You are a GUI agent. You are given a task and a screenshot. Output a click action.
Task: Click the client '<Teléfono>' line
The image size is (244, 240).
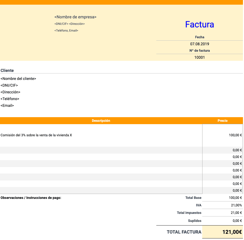10,99
